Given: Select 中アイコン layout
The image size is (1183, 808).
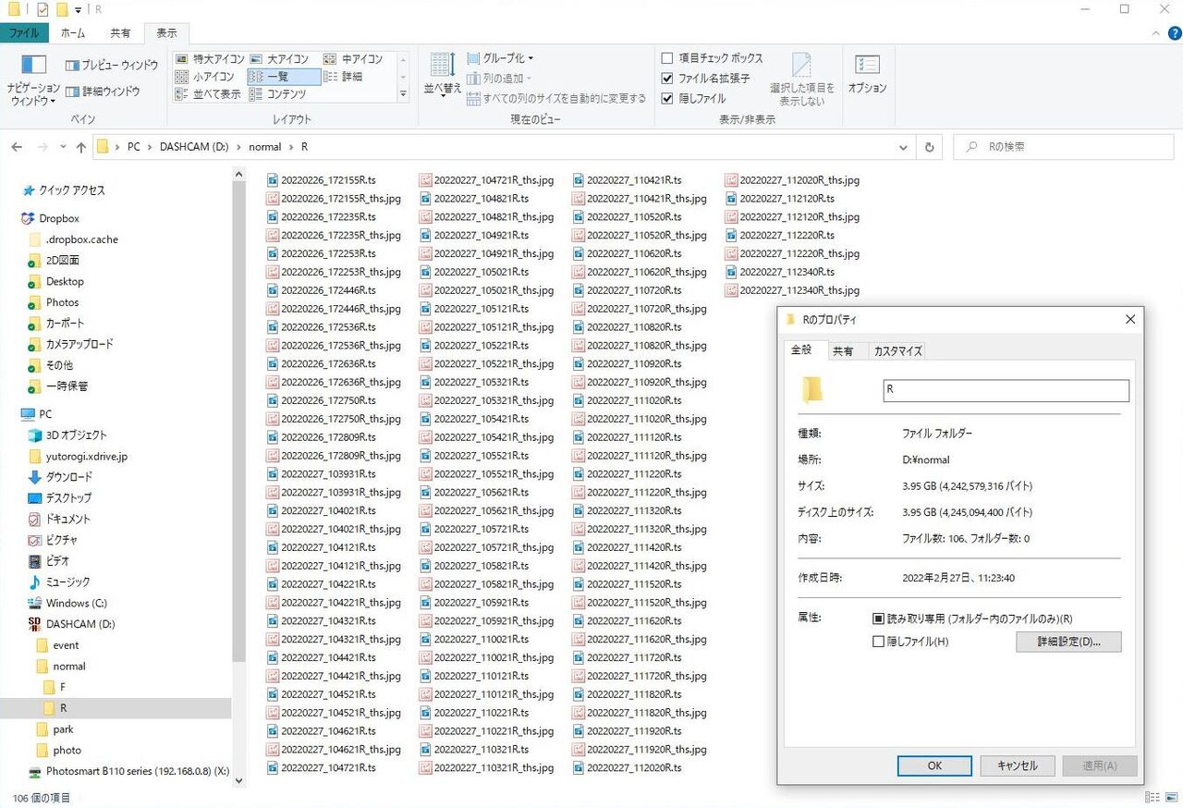Looking at the screenshot, I should pyautogui.click(x=352, y=59).
